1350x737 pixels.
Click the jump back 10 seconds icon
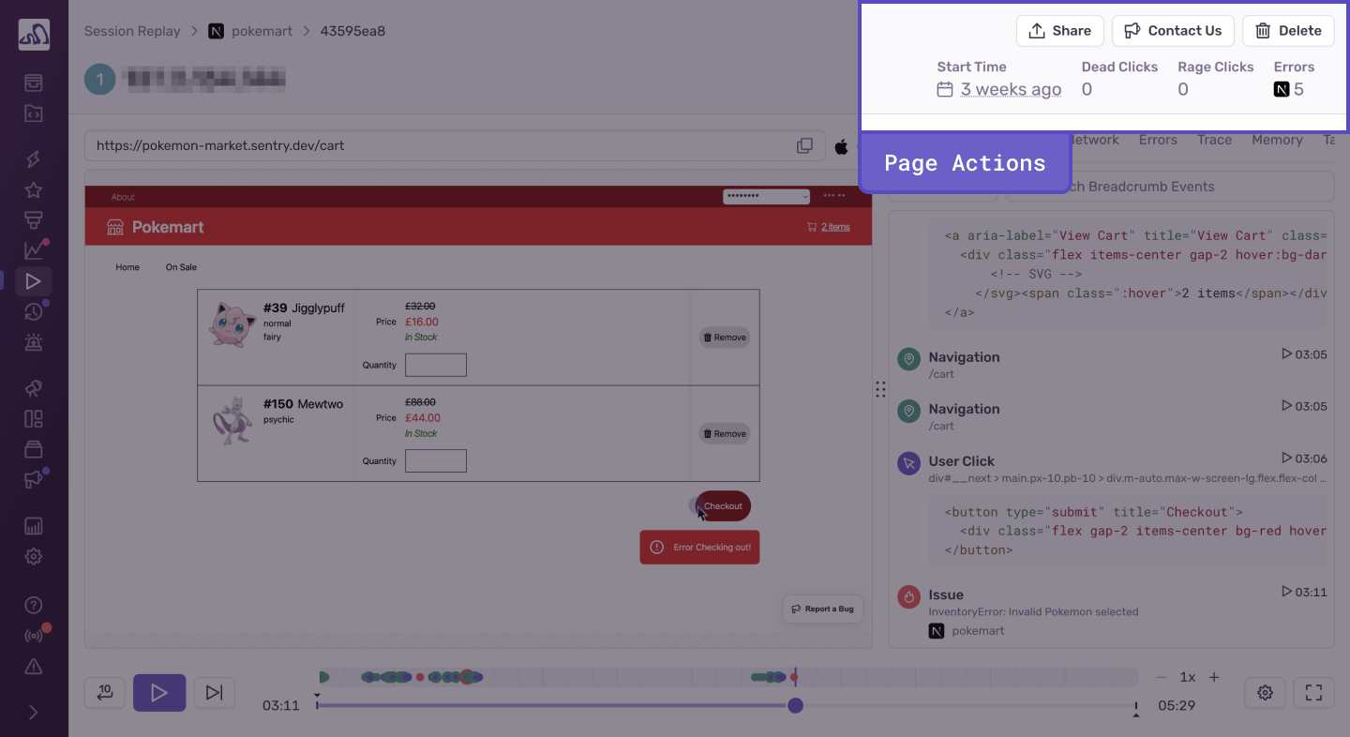tap(105, 693)
